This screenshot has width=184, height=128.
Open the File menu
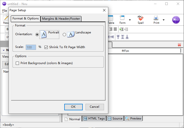coord(4,11)
